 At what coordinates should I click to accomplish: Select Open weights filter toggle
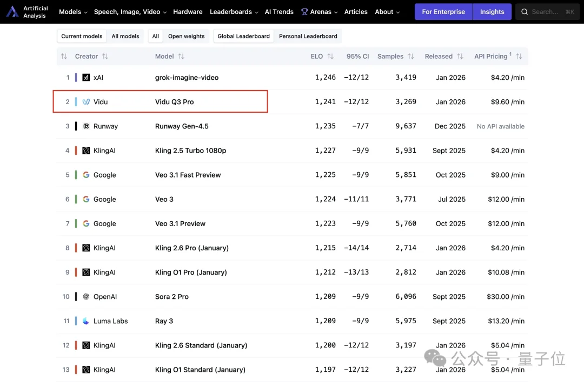[186, 36]
